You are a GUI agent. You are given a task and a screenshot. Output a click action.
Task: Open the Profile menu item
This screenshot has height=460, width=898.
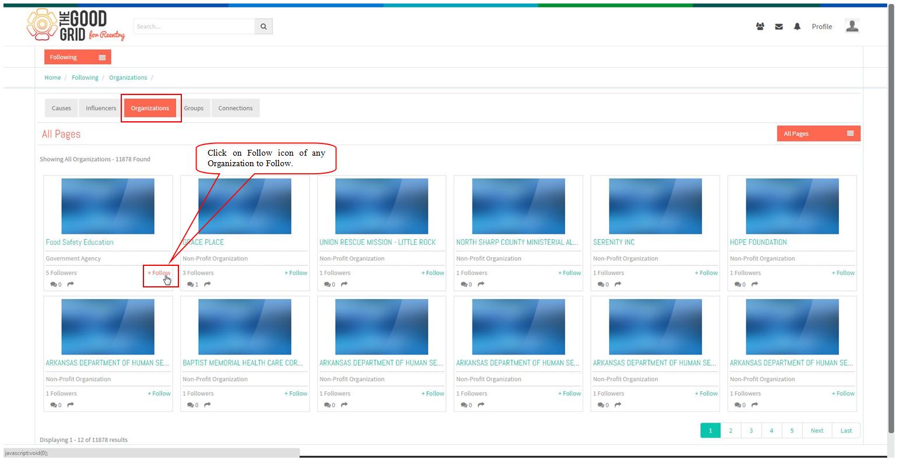point(822,26)
